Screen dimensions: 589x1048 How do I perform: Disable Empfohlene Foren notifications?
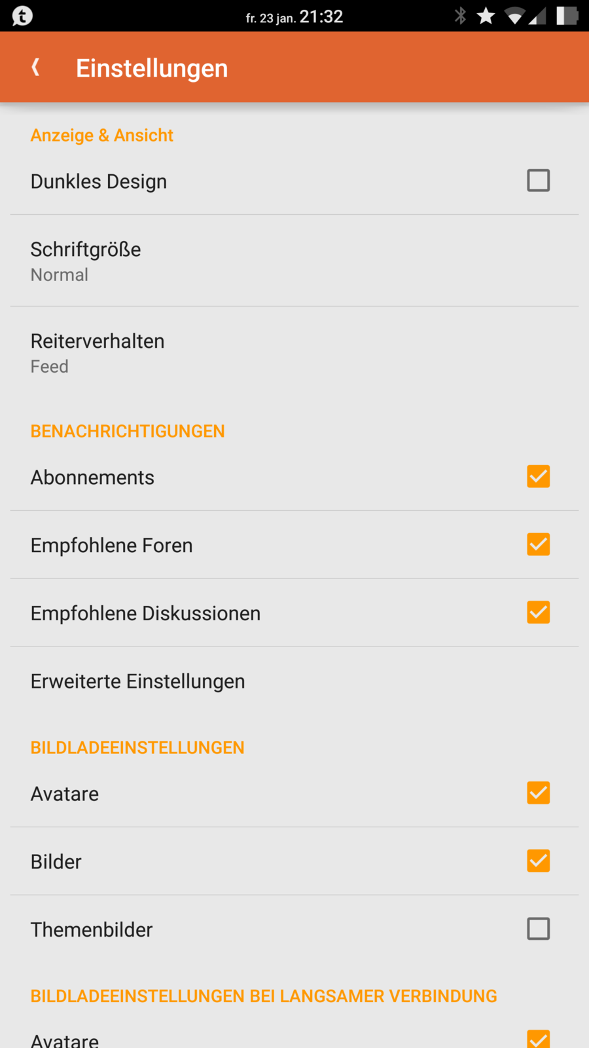[538, 544]
